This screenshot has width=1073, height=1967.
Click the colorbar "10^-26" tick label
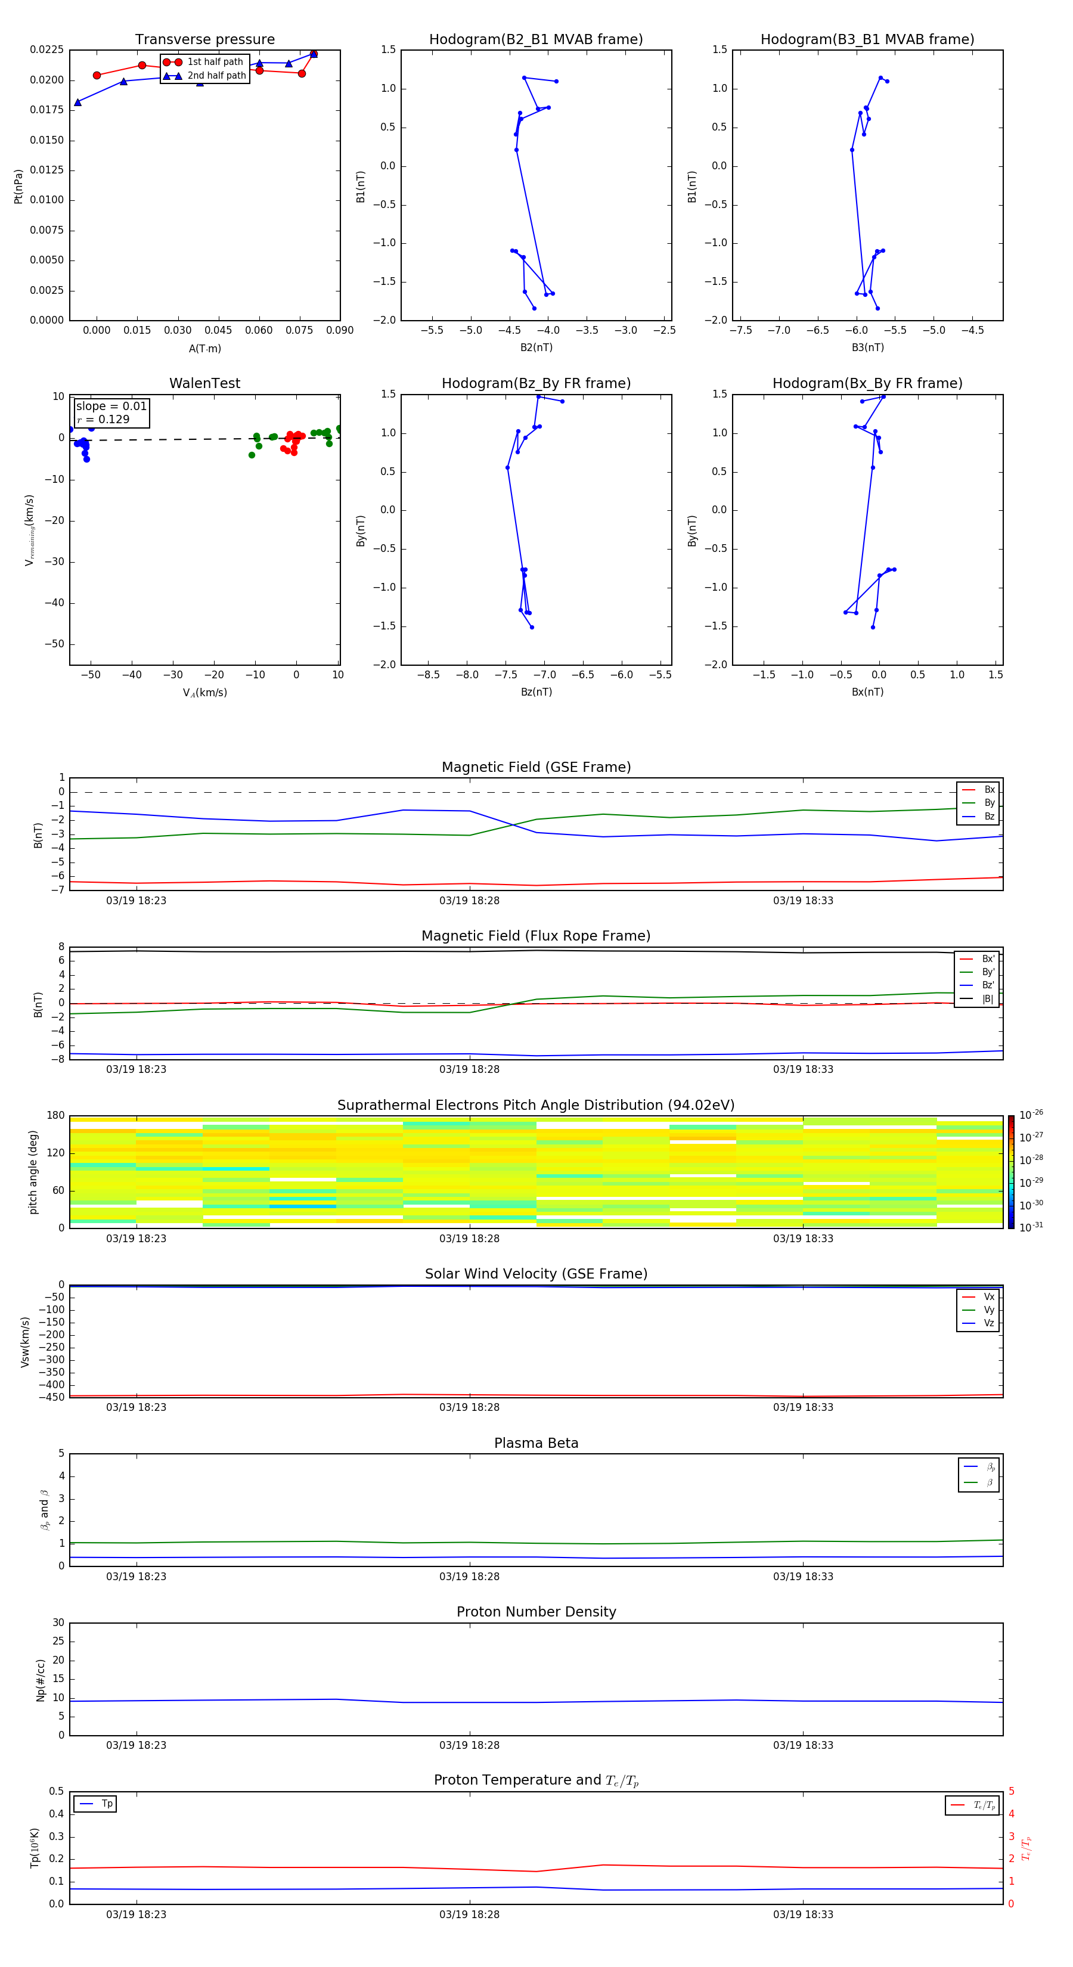click(1031, 1115)
